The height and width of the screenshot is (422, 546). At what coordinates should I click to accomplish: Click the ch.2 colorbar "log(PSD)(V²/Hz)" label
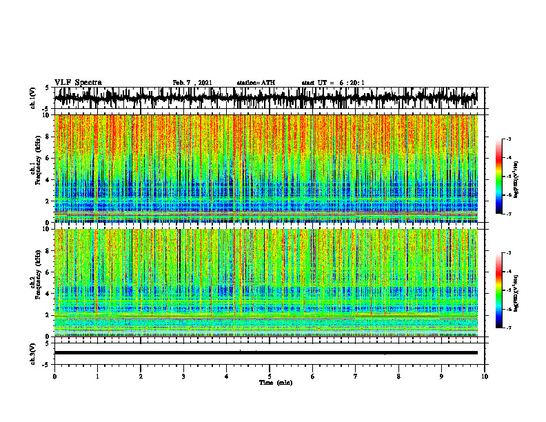click(516, 293)
